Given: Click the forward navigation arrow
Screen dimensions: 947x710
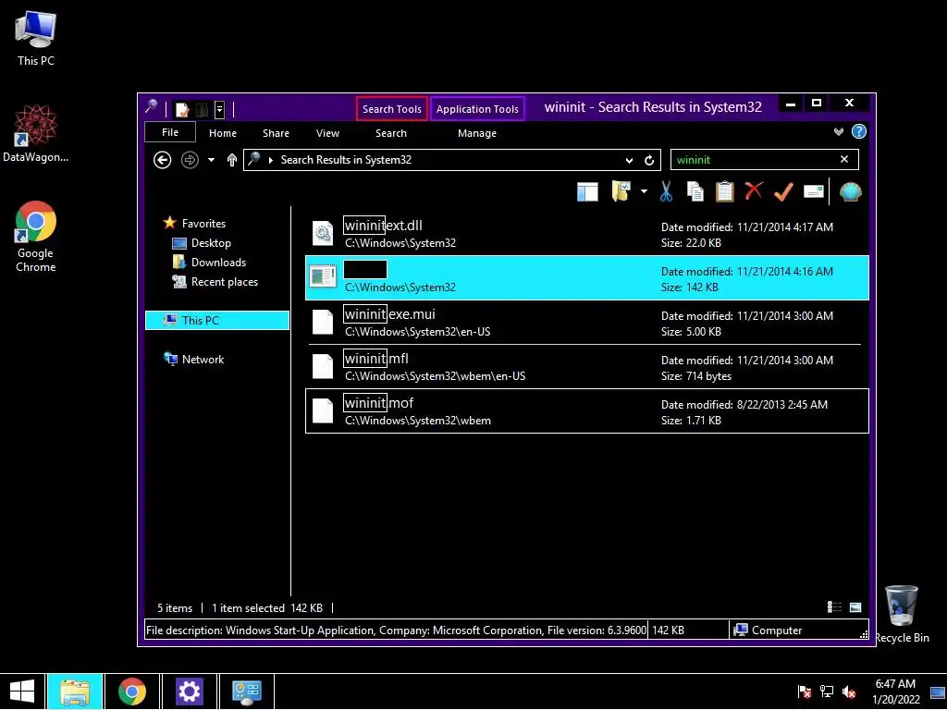Looking at the screenshot, I should coord(190,160).
